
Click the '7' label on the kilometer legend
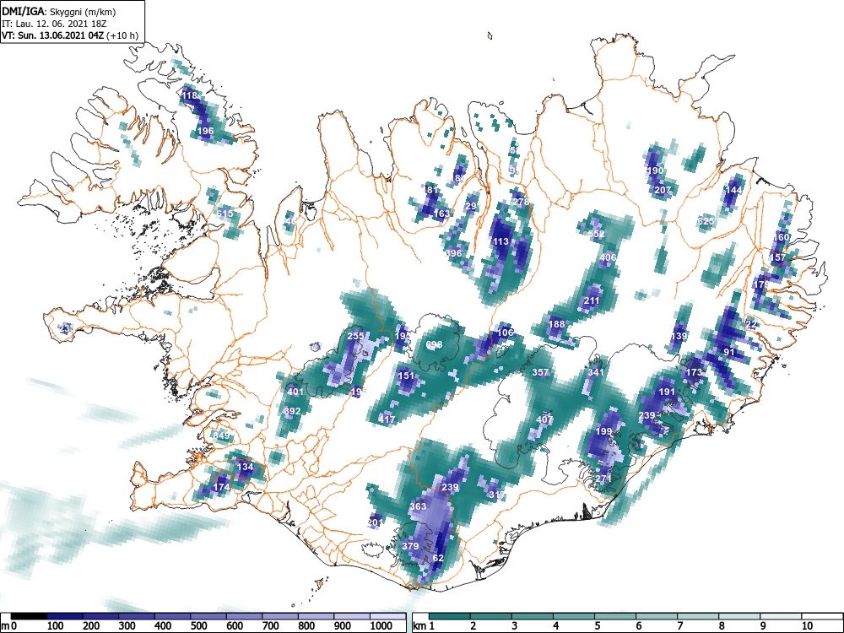(x=679, y=626)
